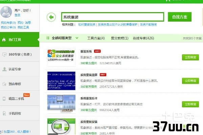
Task: Click description 打开、运行软件速度很慢或经常无响应
Action: pyautogui.click(x=118, y=104)
